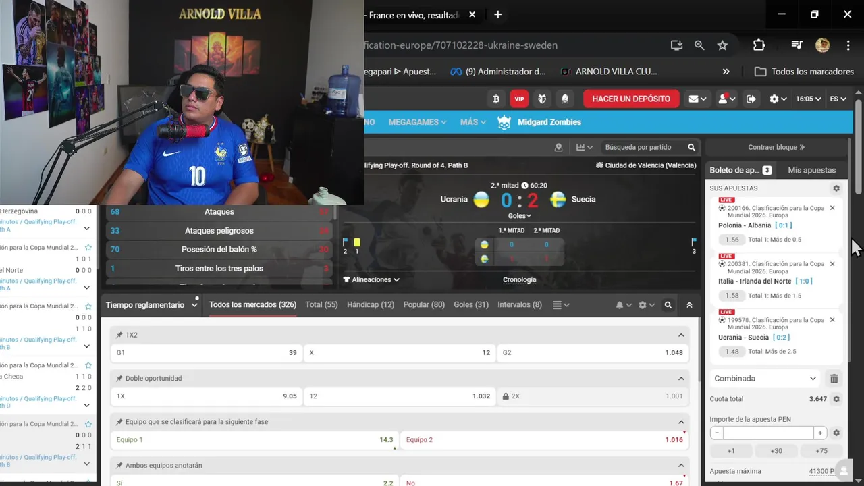The width and height of the screenshot is (864, 486).
Task: Select the Boleto de apuestas tab
Action: (x=740, y=170)
